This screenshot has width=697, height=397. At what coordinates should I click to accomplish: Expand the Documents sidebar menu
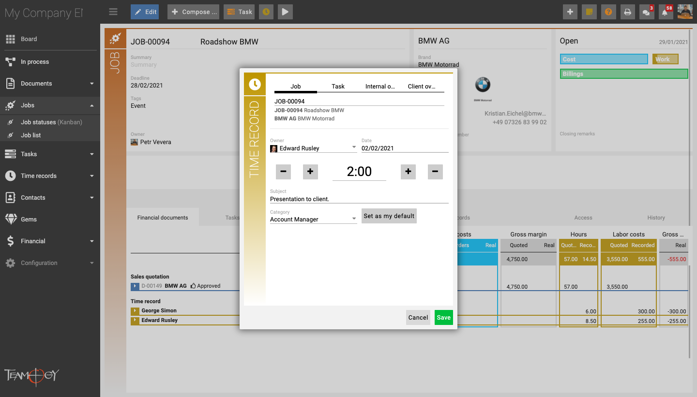coord(50,84)
